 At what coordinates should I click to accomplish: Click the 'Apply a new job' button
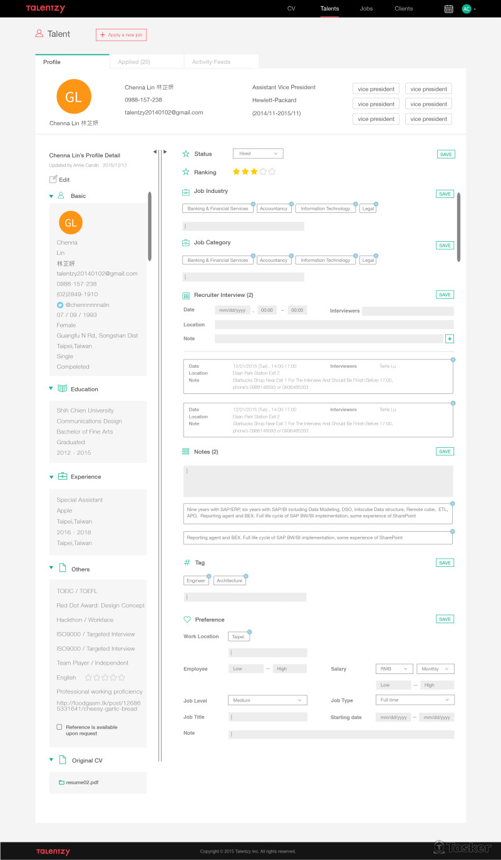point(121,35)
